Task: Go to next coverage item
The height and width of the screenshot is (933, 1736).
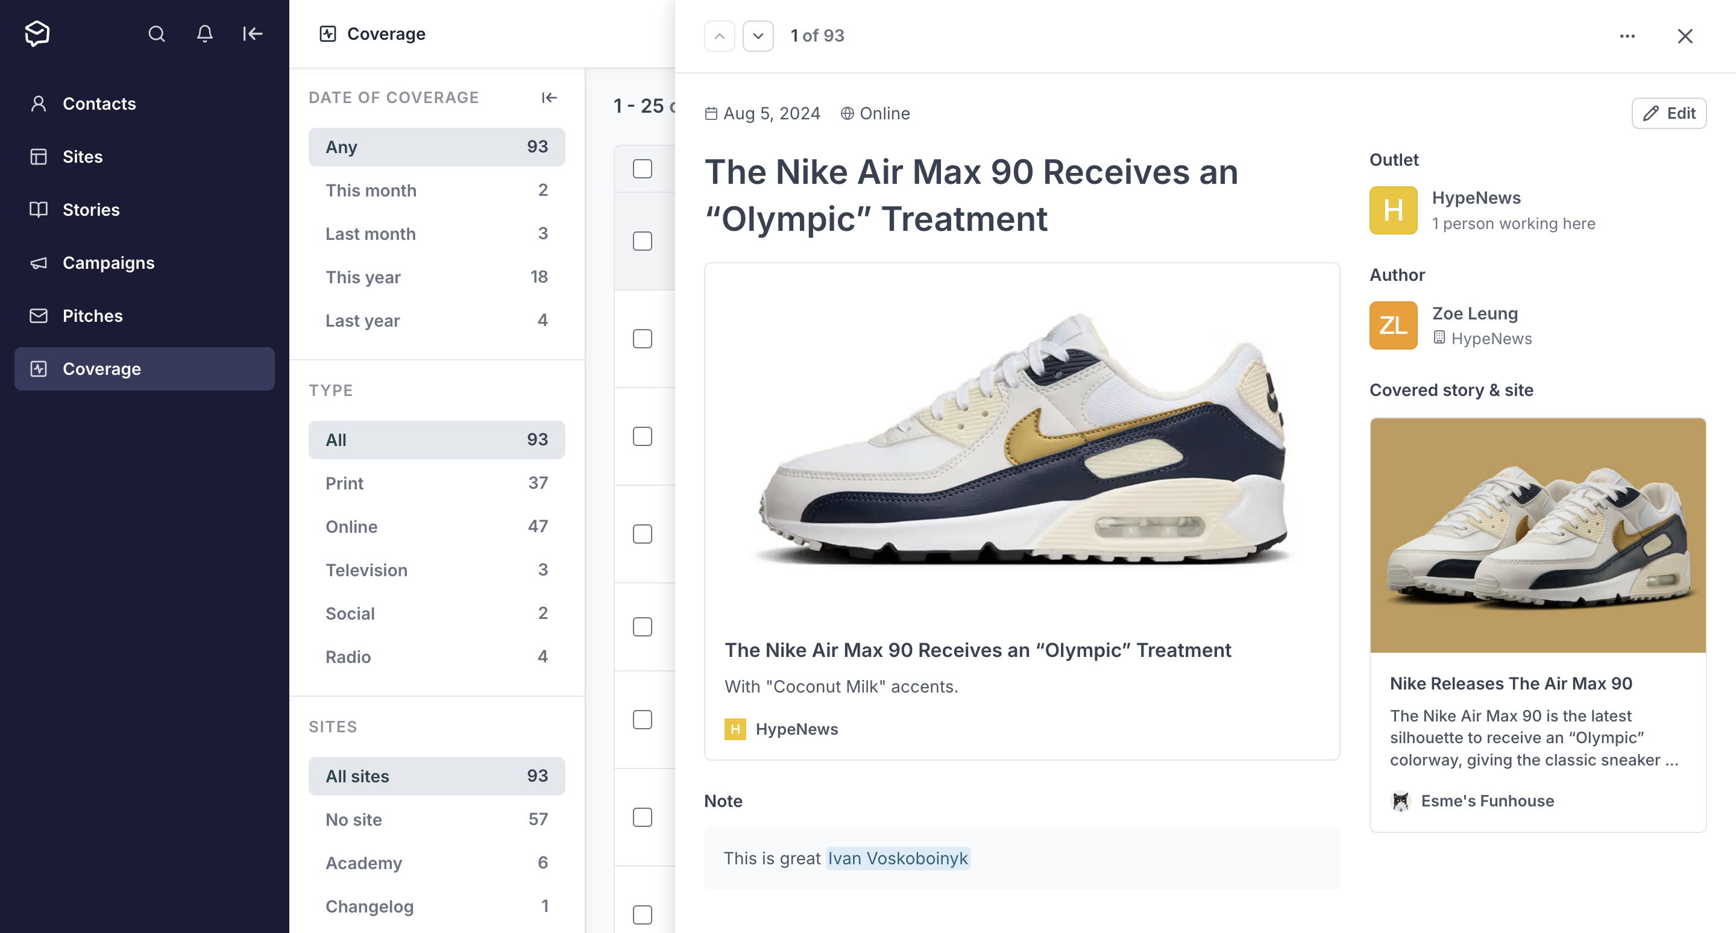Action: (x=758, y=36)
